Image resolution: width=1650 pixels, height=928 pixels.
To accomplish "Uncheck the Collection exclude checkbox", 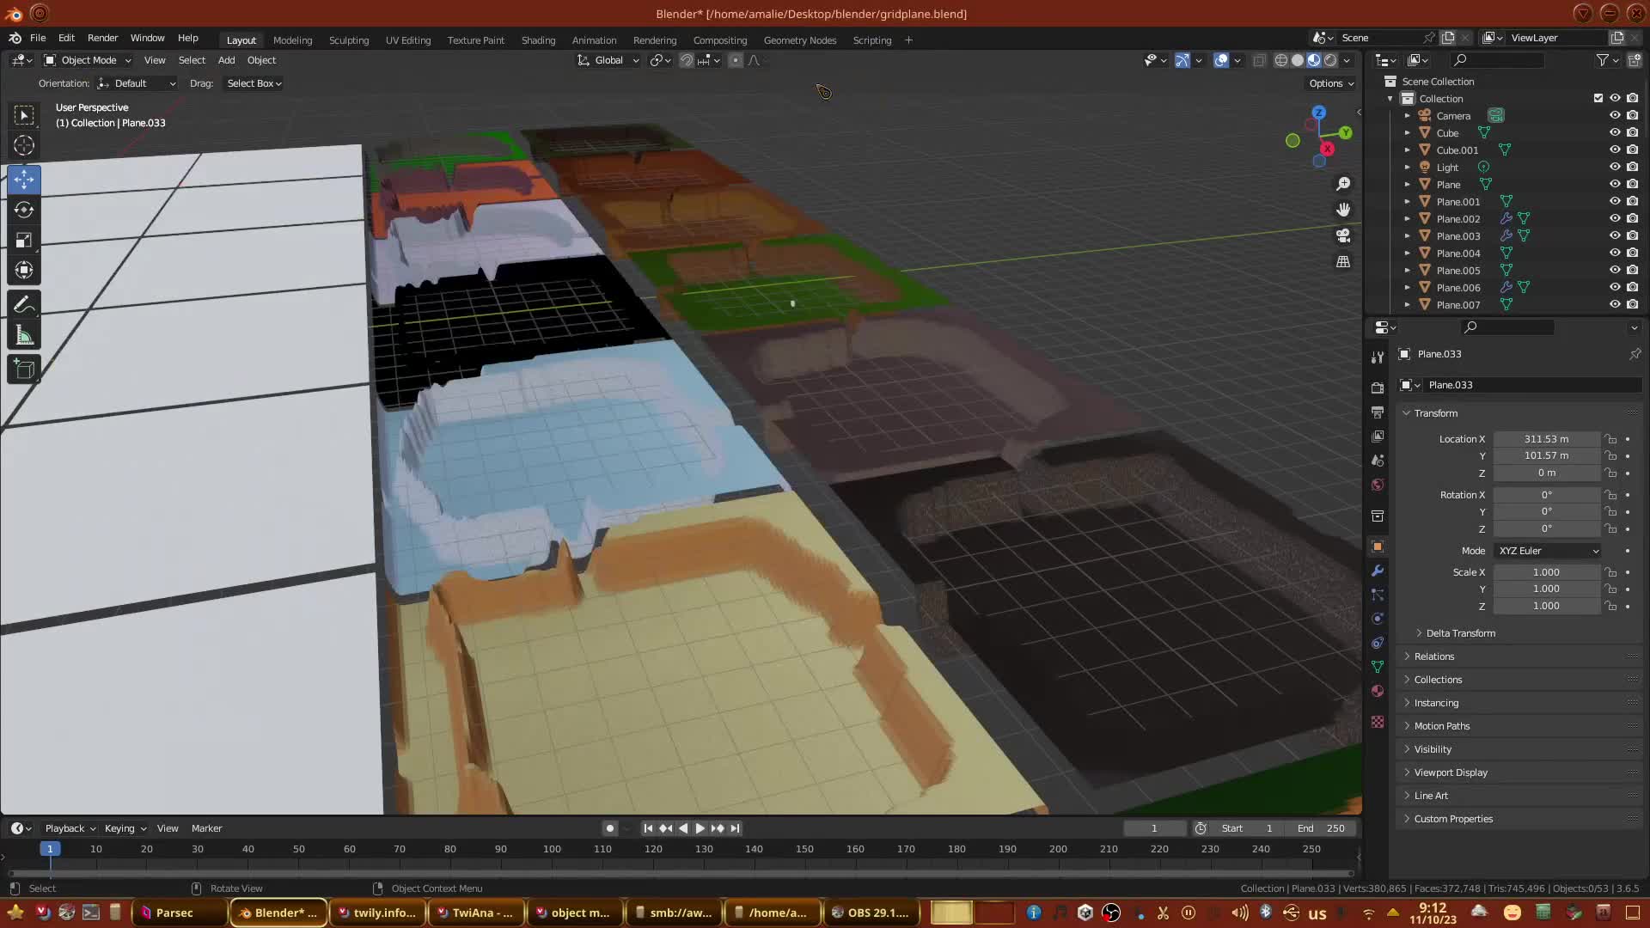I will coord(1598,98).
